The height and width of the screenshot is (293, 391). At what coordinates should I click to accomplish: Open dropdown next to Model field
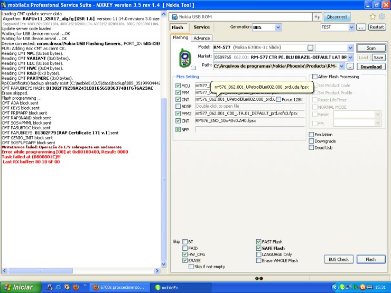pyautogui.click(x=350, y=48)
